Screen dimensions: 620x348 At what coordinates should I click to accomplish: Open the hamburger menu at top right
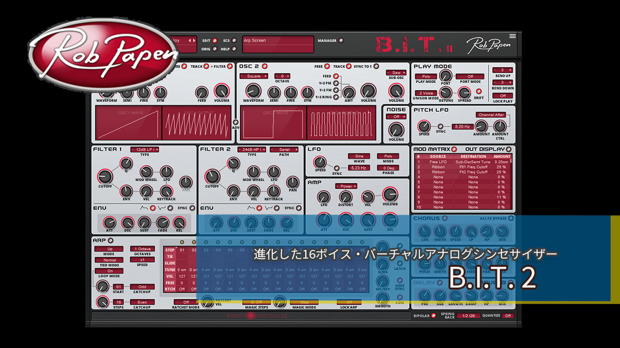512,36
